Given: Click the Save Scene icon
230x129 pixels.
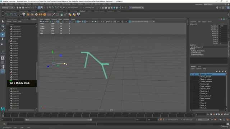Looking at the screenshot, I should pyautogui.click(x=23, y=8).
